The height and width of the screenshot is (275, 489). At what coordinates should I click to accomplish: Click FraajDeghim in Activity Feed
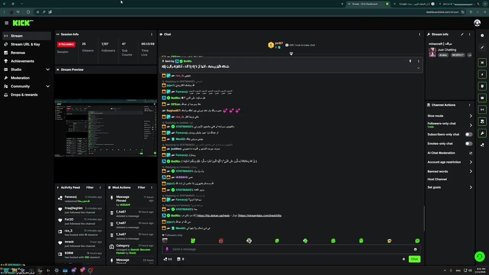tap(73, 208)
